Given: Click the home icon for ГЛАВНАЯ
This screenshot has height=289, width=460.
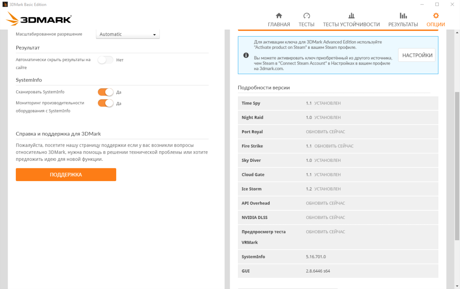Looking at the screenshot, I should (279, 16).
